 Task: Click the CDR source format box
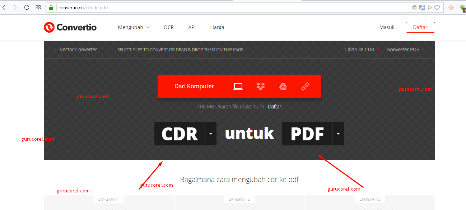pyautogui.click(x=180, y=134)
